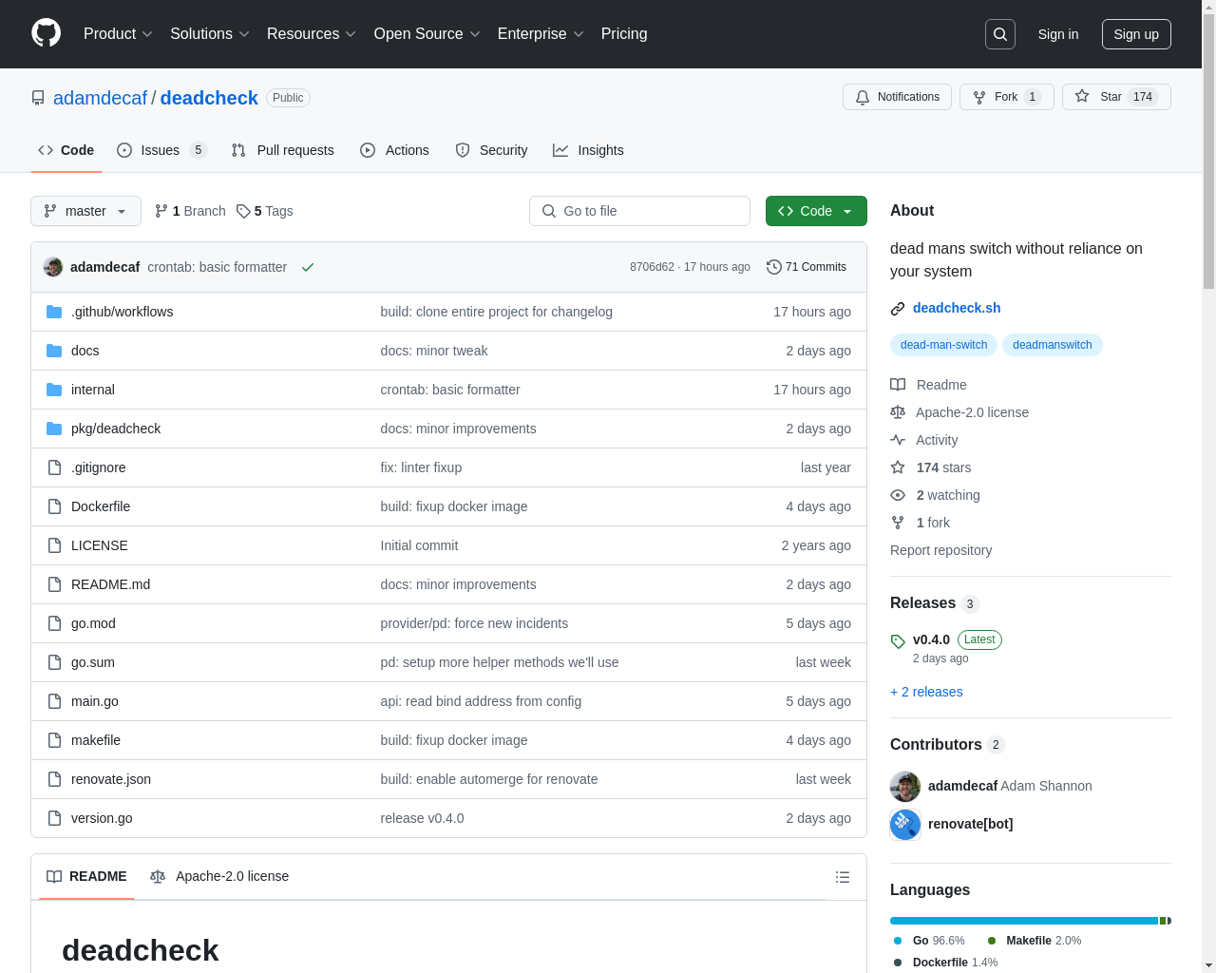Jump to Readme from the About sidebar

[928, 385]
